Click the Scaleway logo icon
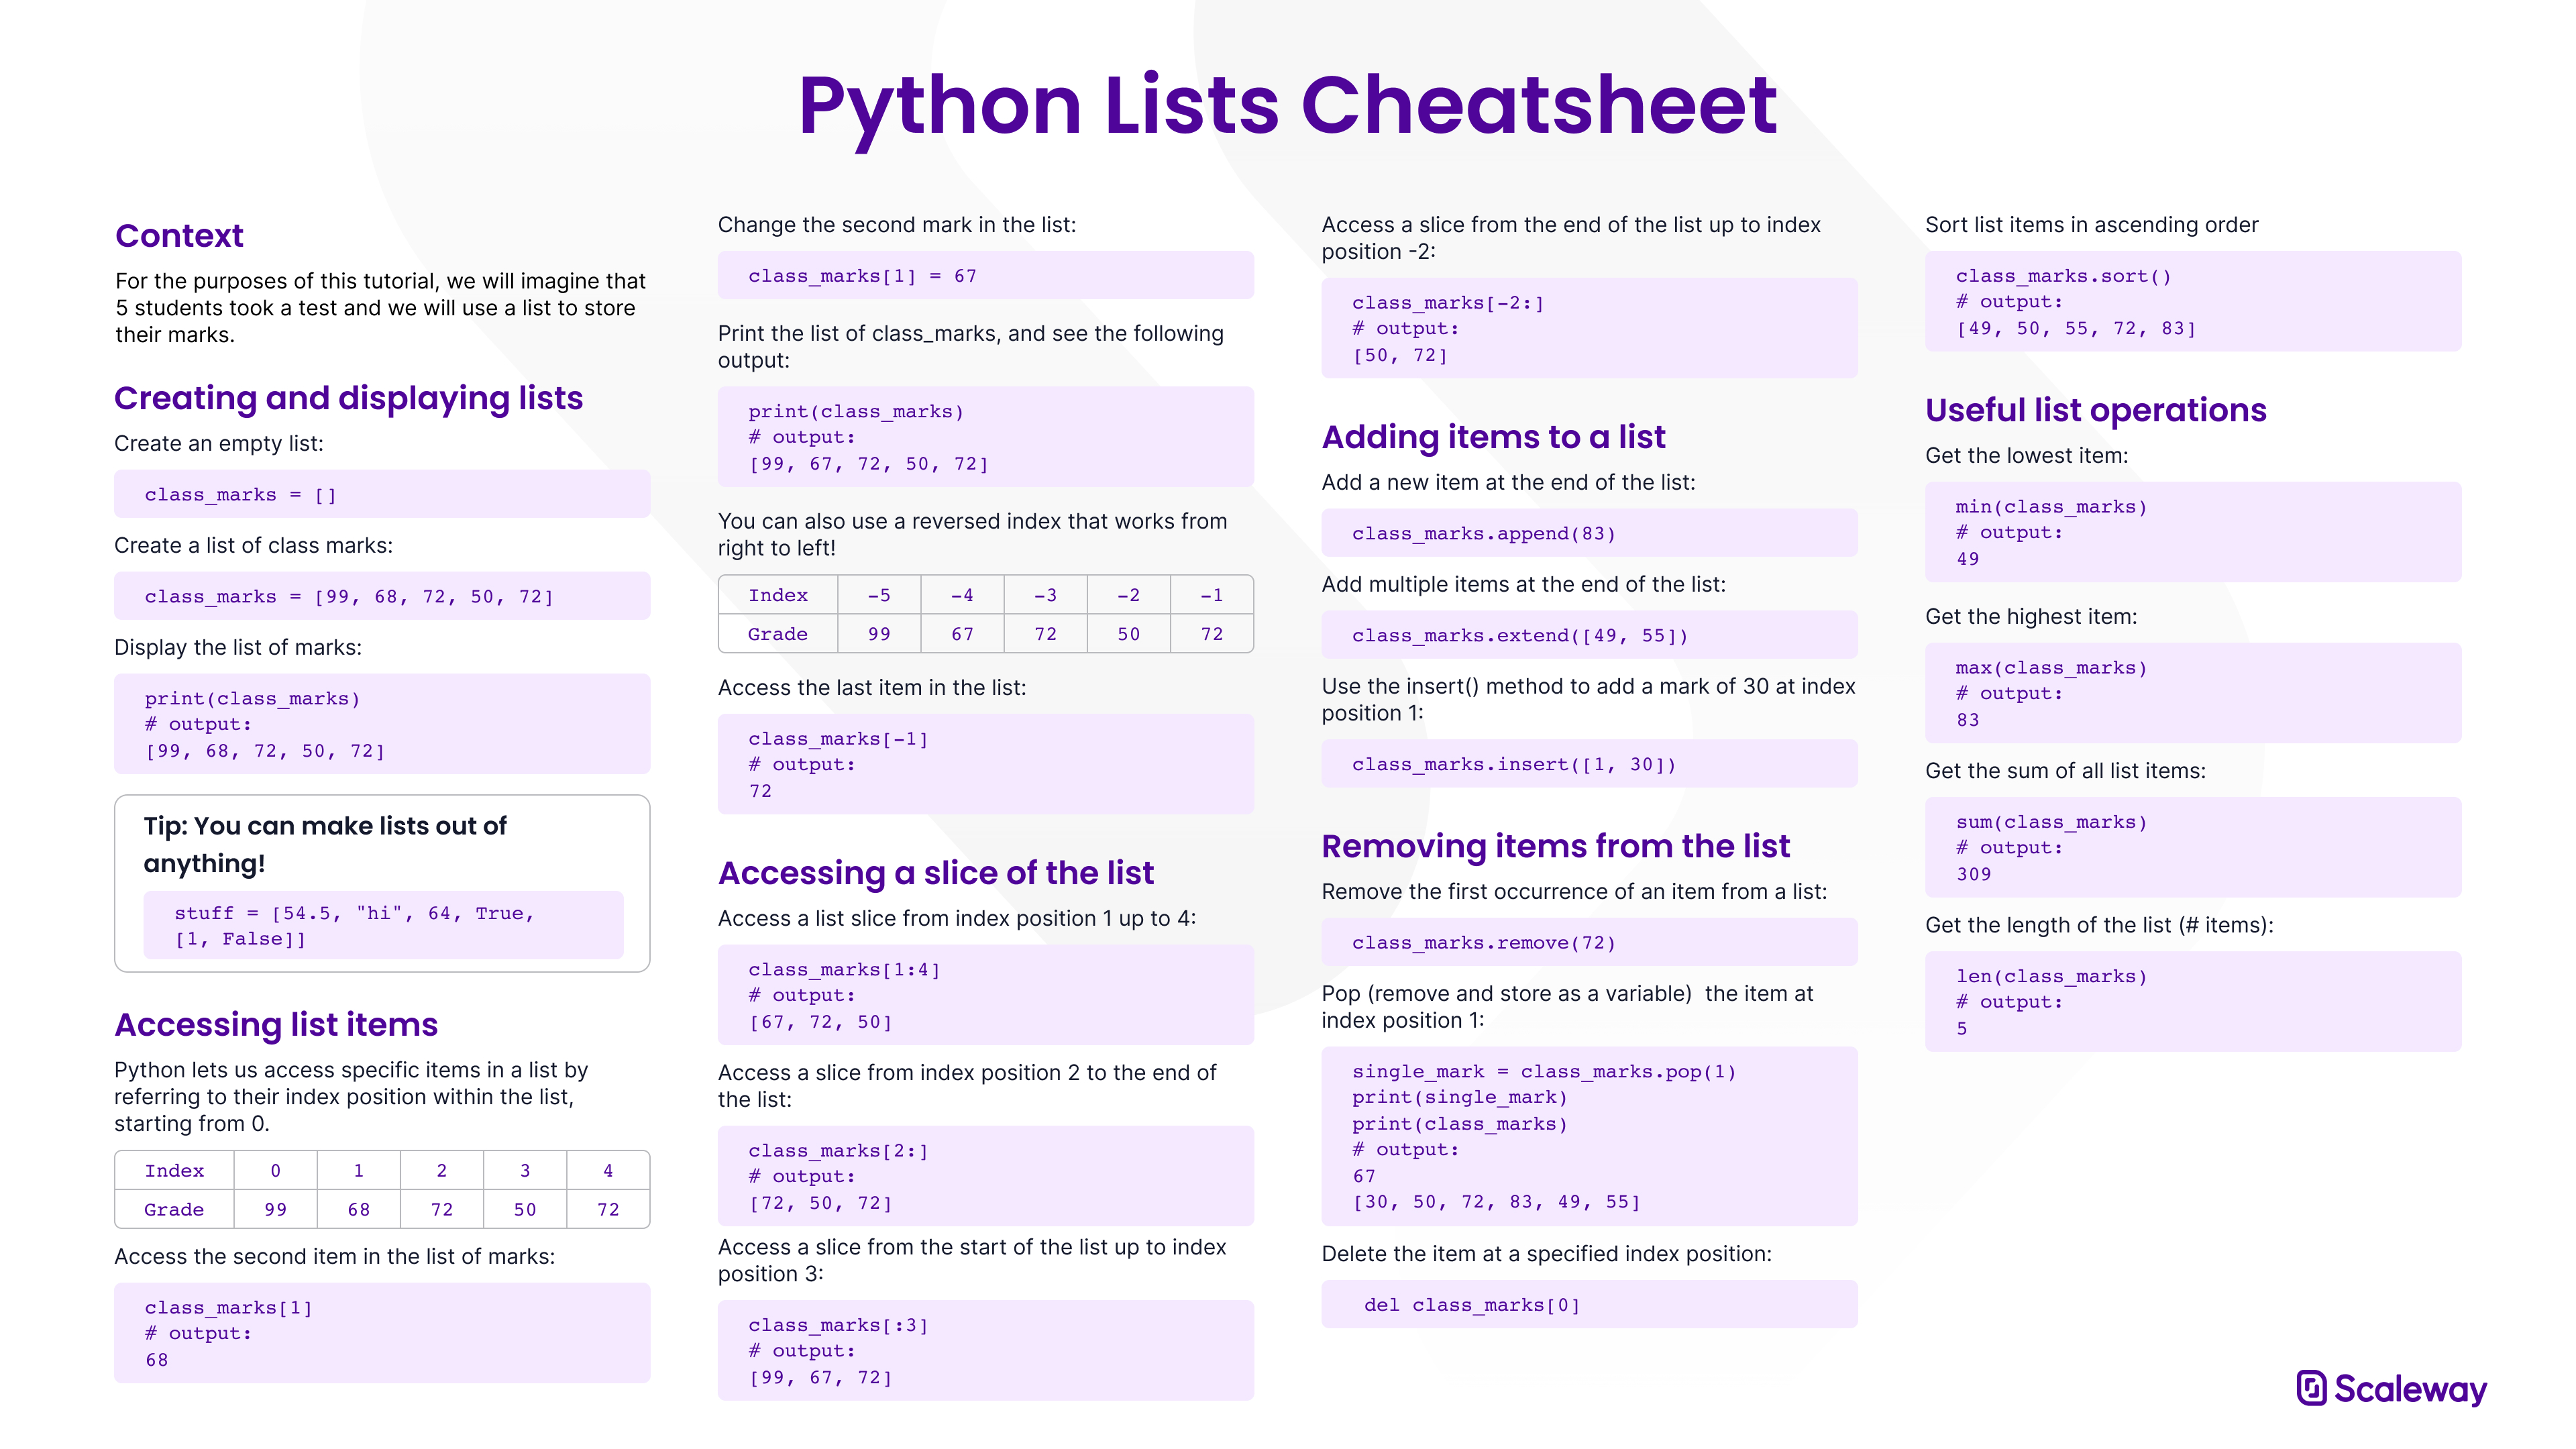This screenshot has width=2576, height=1449. click(x=2311, y=1388)
